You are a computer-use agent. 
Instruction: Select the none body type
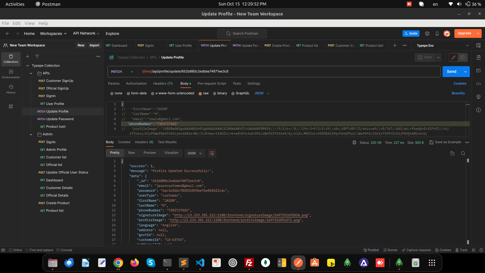tap(116, 93)
